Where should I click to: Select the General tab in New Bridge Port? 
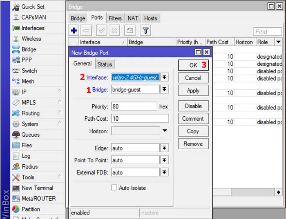[x=83, y=64]
